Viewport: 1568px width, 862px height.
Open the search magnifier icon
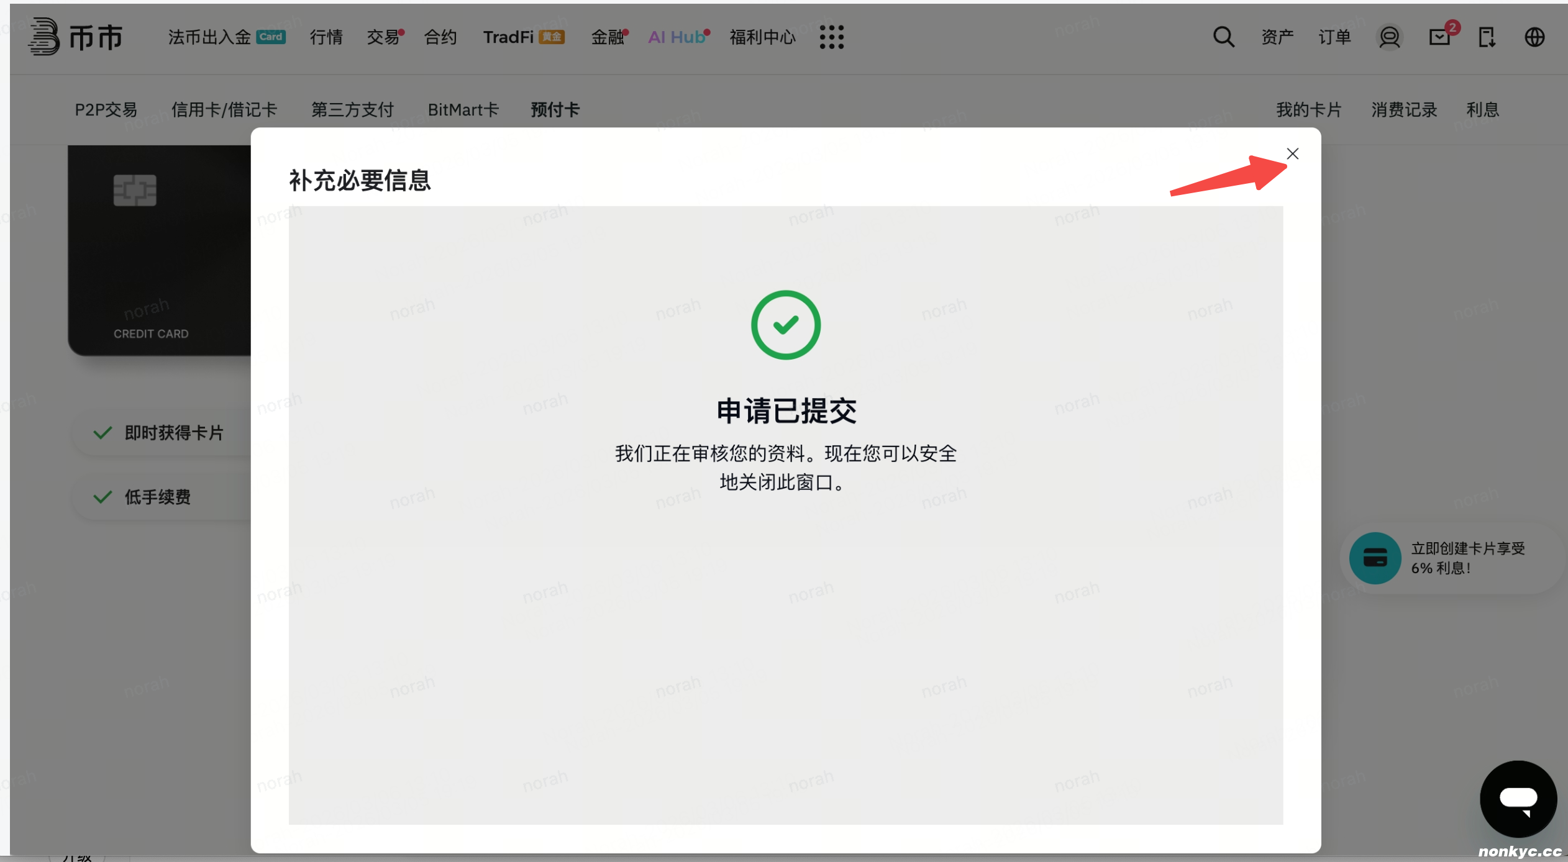1223,37
